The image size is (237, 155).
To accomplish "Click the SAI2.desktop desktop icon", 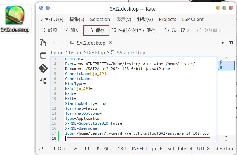I will pos(15,19).
